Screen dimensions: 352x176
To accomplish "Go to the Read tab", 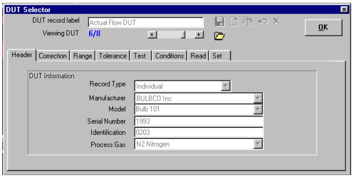I will tap(198, 56).
